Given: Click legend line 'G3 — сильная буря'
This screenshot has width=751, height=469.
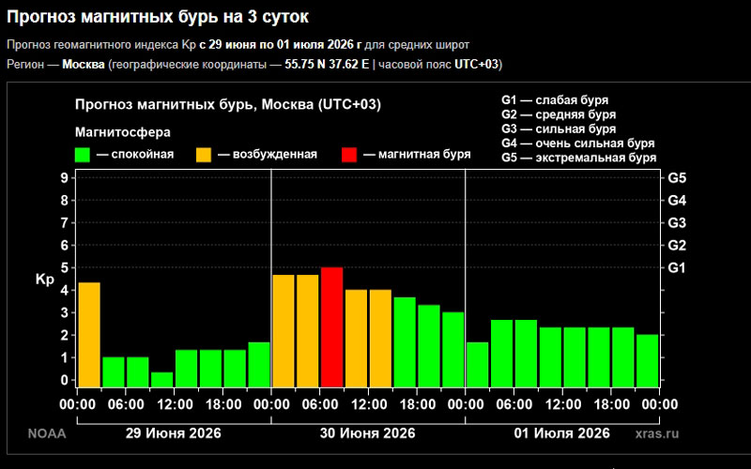Looking at the screenshot, I should click(559, 129).
